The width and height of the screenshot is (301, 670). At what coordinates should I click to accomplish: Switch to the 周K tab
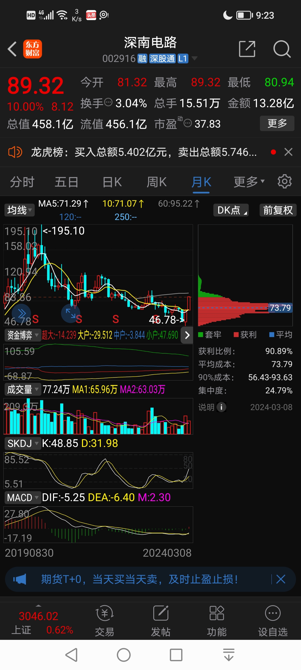click(157, 182)
